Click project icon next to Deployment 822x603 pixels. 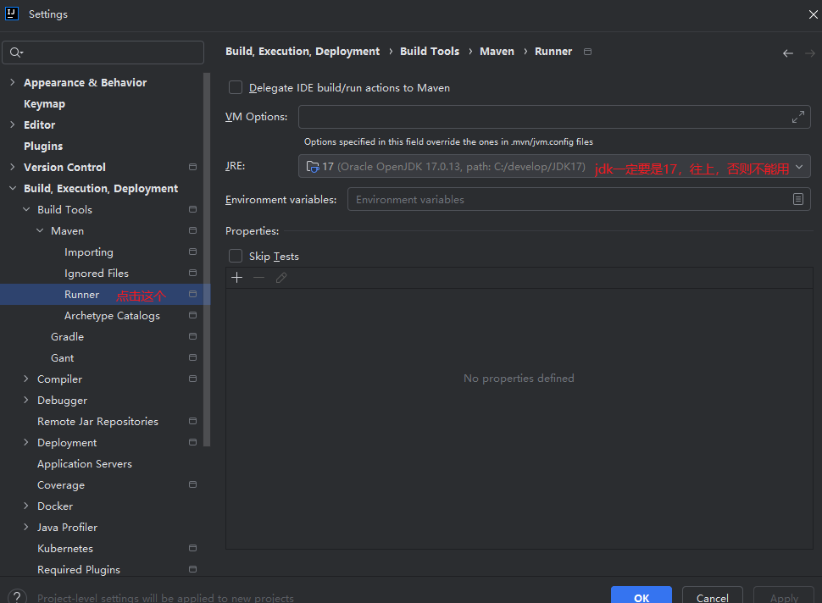pos(192,442)
